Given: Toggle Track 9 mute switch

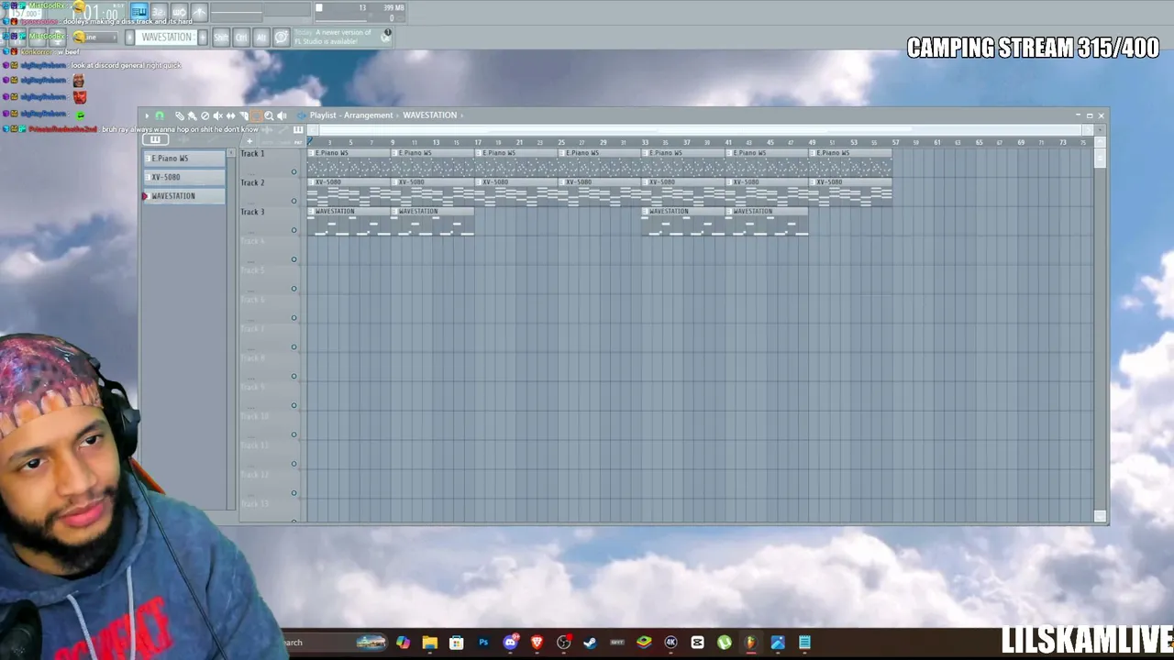Looking at the screenshot, I should (294, 405).
